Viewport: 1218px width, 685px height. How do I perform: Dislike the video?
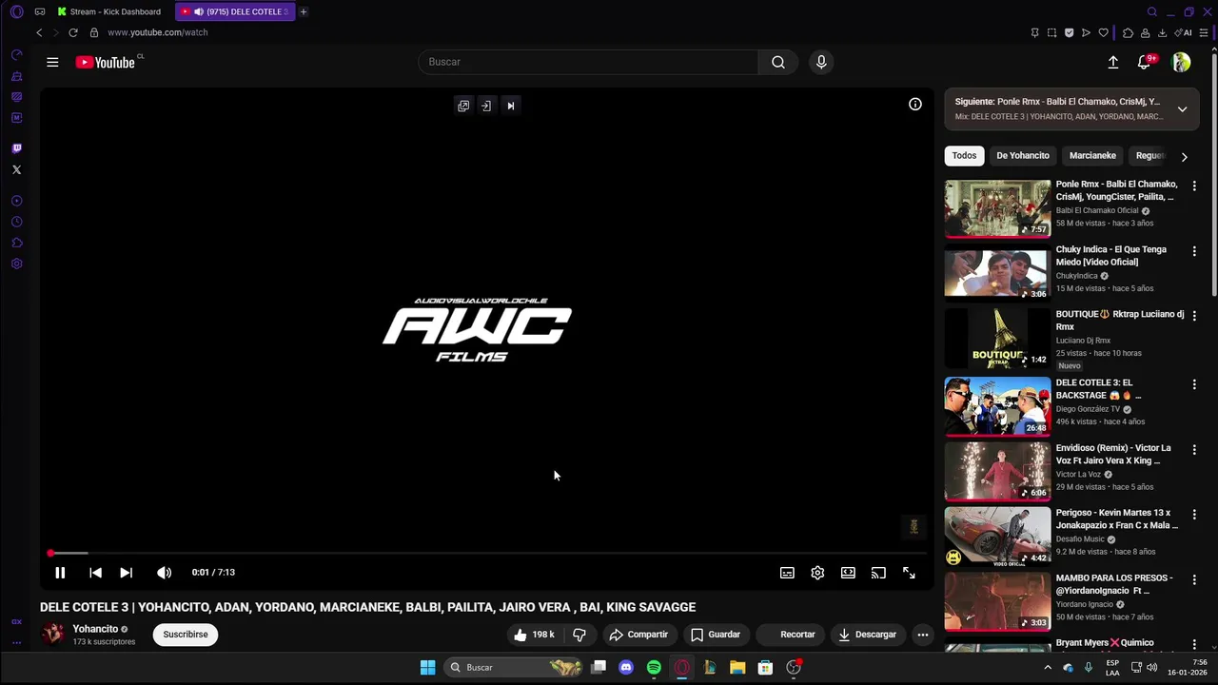pyautogui.click(x=579, y=635)
